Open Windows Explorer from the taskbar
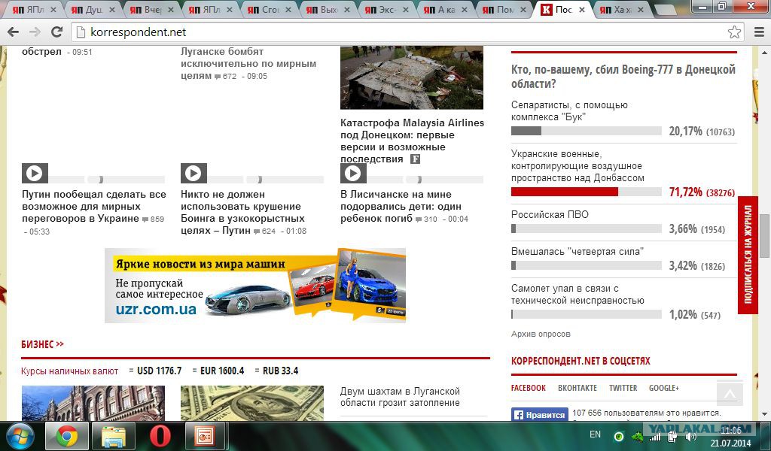 [114, 436]
